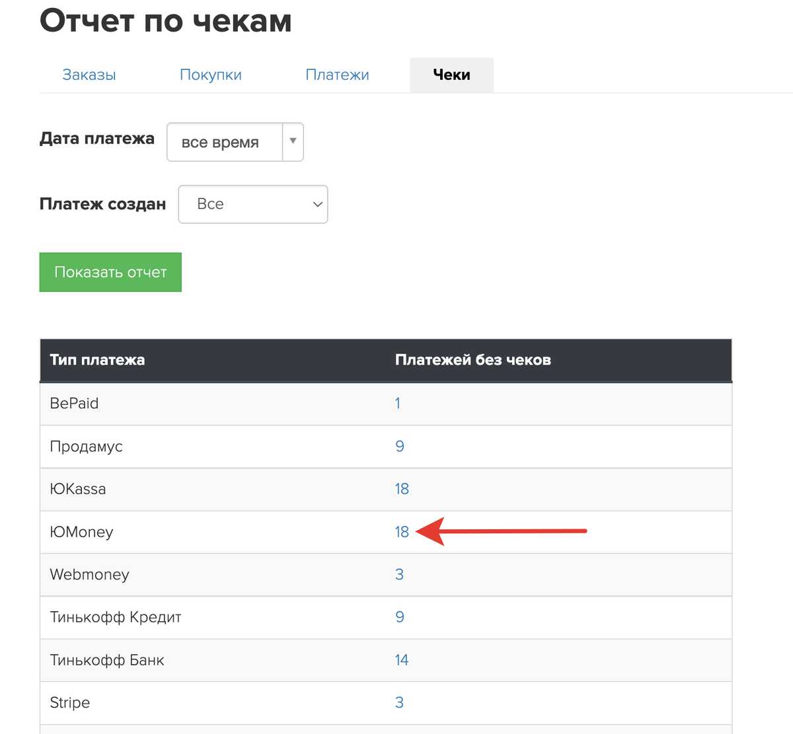The image size is (793, 734).
Task: Click the Платеж создан label
Action: pyautogui.click(x=102, y=204)
